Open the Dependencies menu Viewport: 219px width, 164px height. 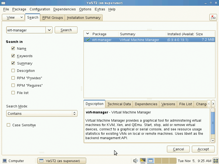coord(64,9)
